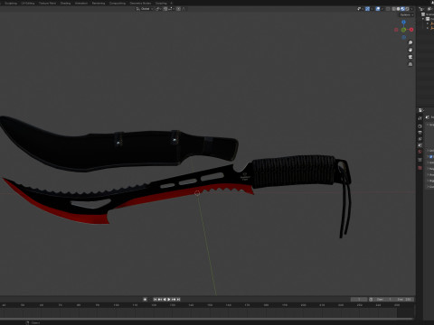The width and height of the screenshot is (434, 325).
Task: Select the Collection icon in outliner
Action: pos(428,19)
